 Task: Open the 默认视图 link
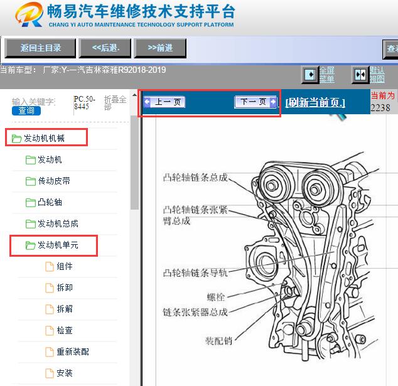tap(377, 74)
